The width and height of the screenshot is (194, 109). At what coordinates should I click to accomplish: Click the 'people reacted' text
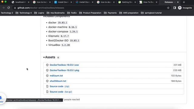click(x=72, y=99)
